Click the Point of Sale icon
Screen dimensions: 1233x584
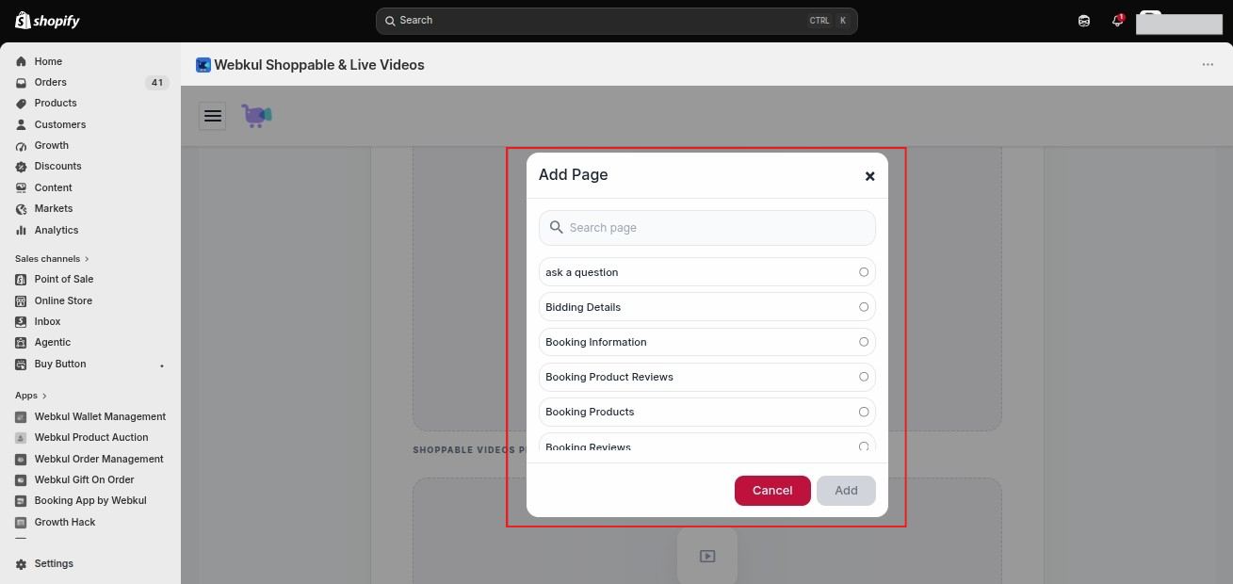coord(22,280)
